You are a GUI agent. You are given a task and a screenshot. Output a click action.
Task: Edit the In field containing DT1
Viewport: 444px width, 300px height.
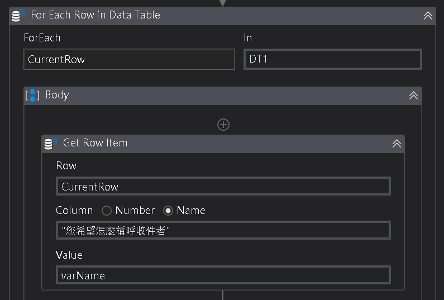(333, 59)
